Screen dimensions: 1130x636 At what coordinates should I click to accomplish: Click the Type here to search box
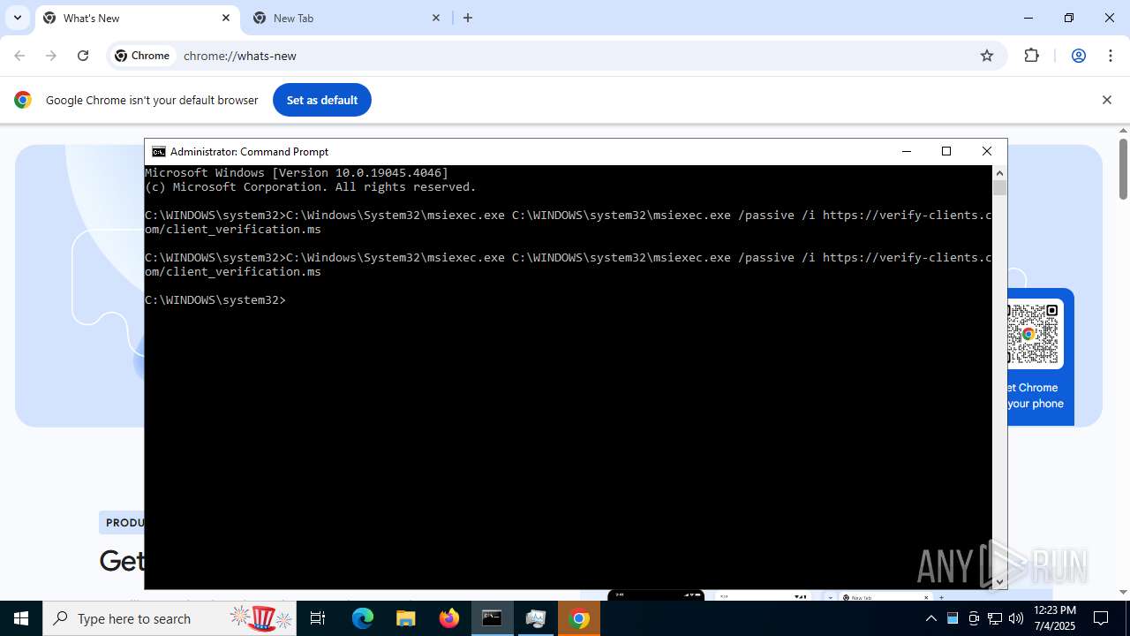point(170,618)
